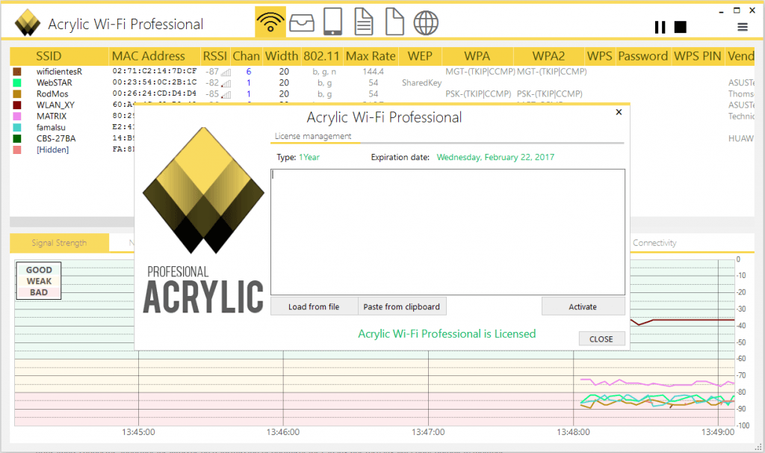Click channel 6 value for wifidientesR
The width and height of the screenshot is (765, 453).
point(249,72)
